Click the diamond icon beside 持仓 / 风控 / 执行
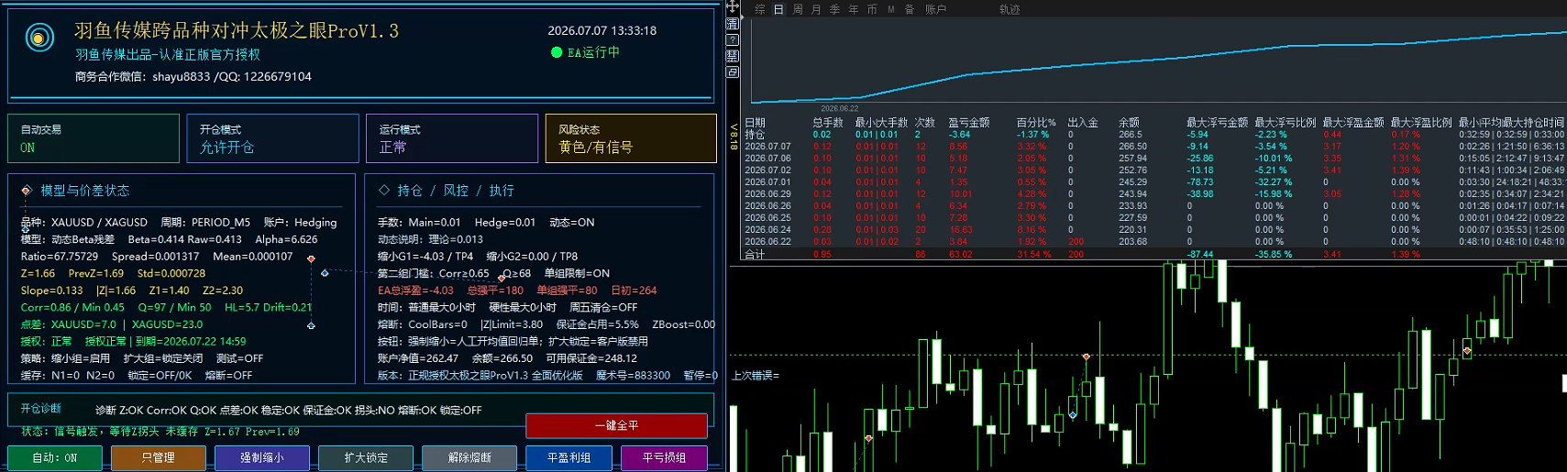 click(x=384, y=190)
